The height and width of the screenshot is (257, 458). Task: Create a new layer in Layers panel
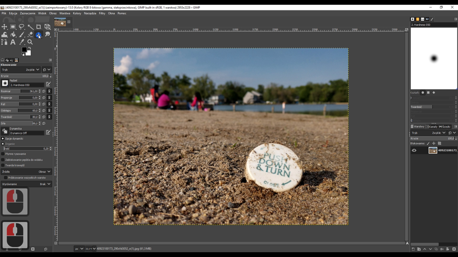[413, 249]
